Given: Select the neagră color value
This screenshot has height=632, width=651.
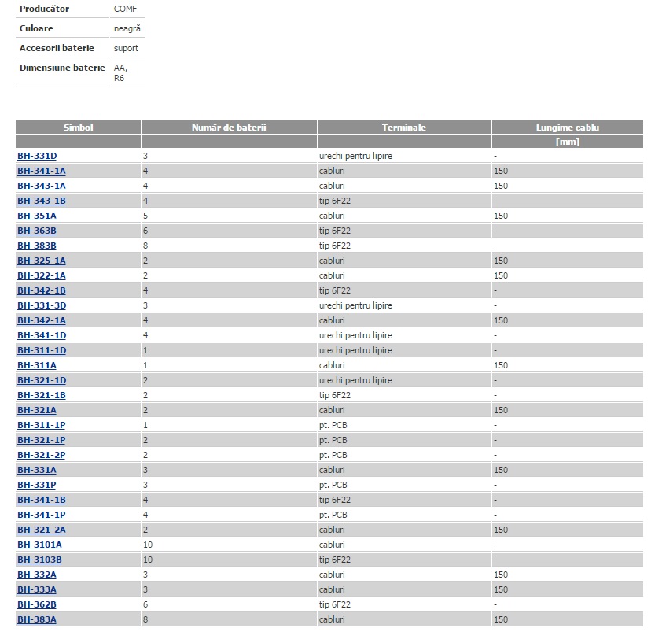Looking at the screenshot, I should pyautogui.click(x=127, y=28).
